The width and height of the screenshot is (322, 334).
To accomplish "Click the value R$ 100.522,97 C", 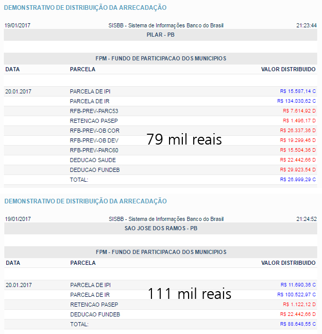I will [x=296, y=295].
